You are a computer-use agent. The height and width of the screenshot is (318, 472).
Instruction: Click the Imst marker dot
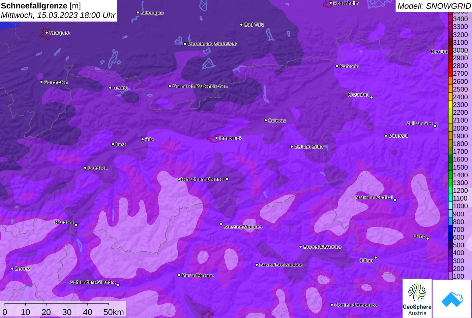(x=113, y=144)
